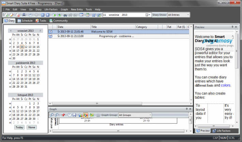
Task: Close the Graph panel
Action: click(190, 109)
